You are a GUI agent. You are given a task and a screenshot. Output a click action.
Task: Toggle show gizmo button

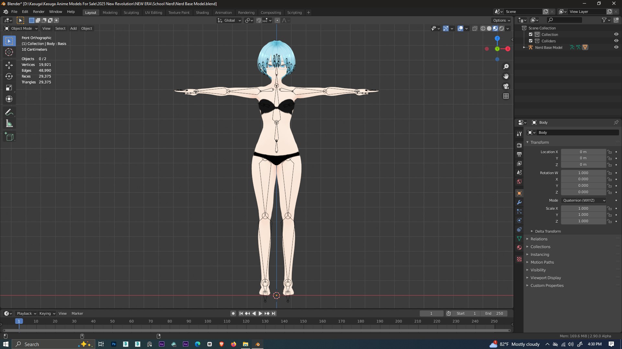click(x=446, y=28)
